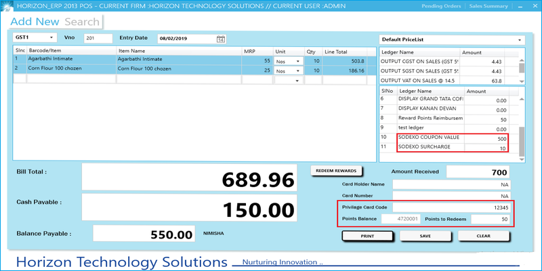Click up arrow of tax ledger scrollbar

(x=522, y=60)
